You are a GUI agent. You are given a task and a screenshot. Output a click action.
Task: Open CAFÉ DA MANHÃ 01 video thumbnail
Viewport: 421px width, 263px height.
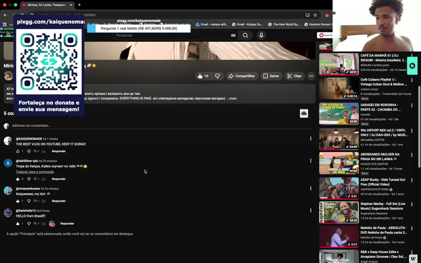click(339, 64)
